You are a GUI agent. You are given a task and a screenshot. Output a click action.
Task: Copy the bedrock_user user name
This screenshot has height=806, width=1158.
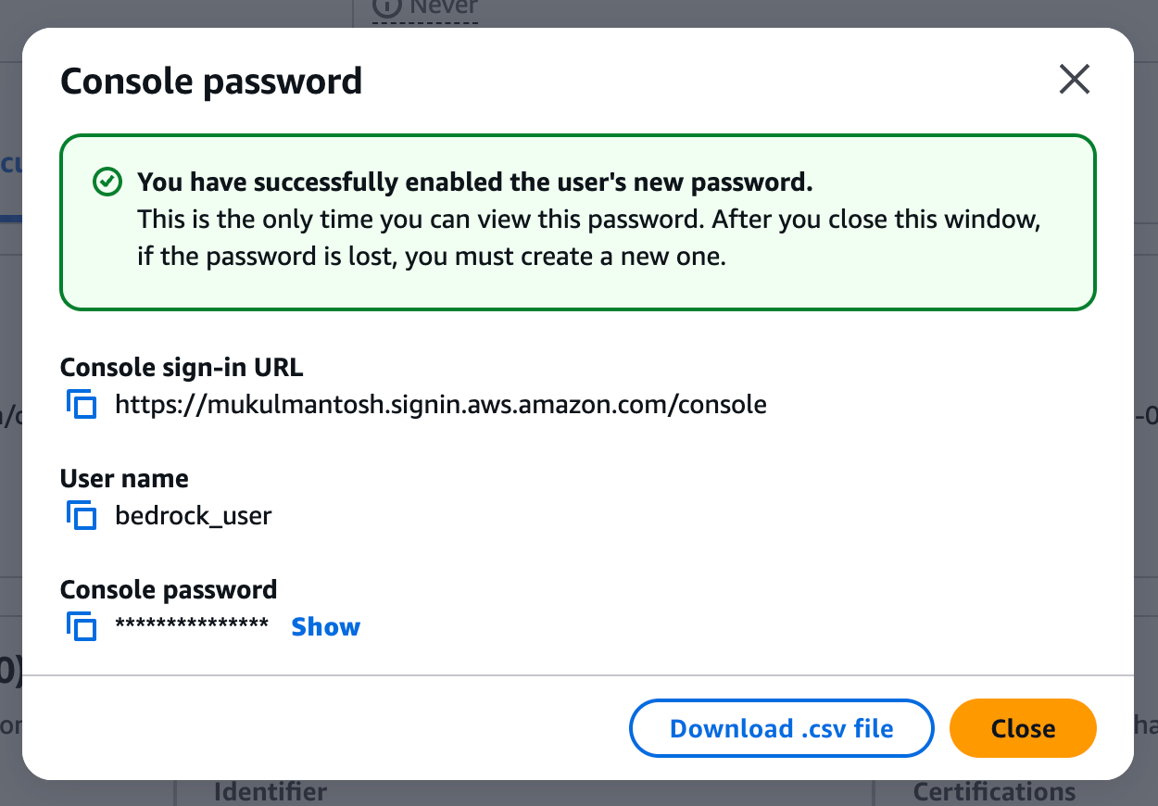click(82, 515)
